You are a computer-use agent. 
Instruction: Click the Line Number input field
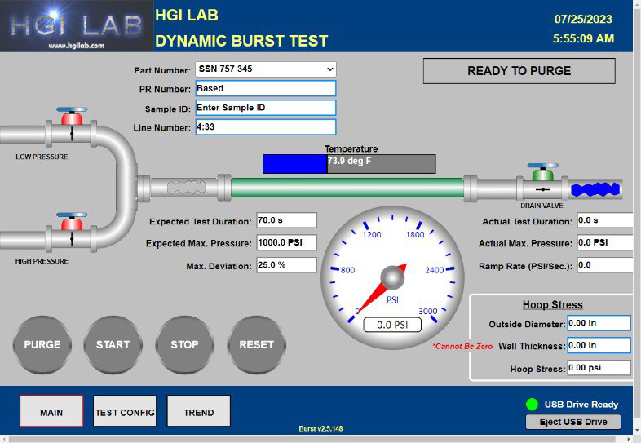266,126
